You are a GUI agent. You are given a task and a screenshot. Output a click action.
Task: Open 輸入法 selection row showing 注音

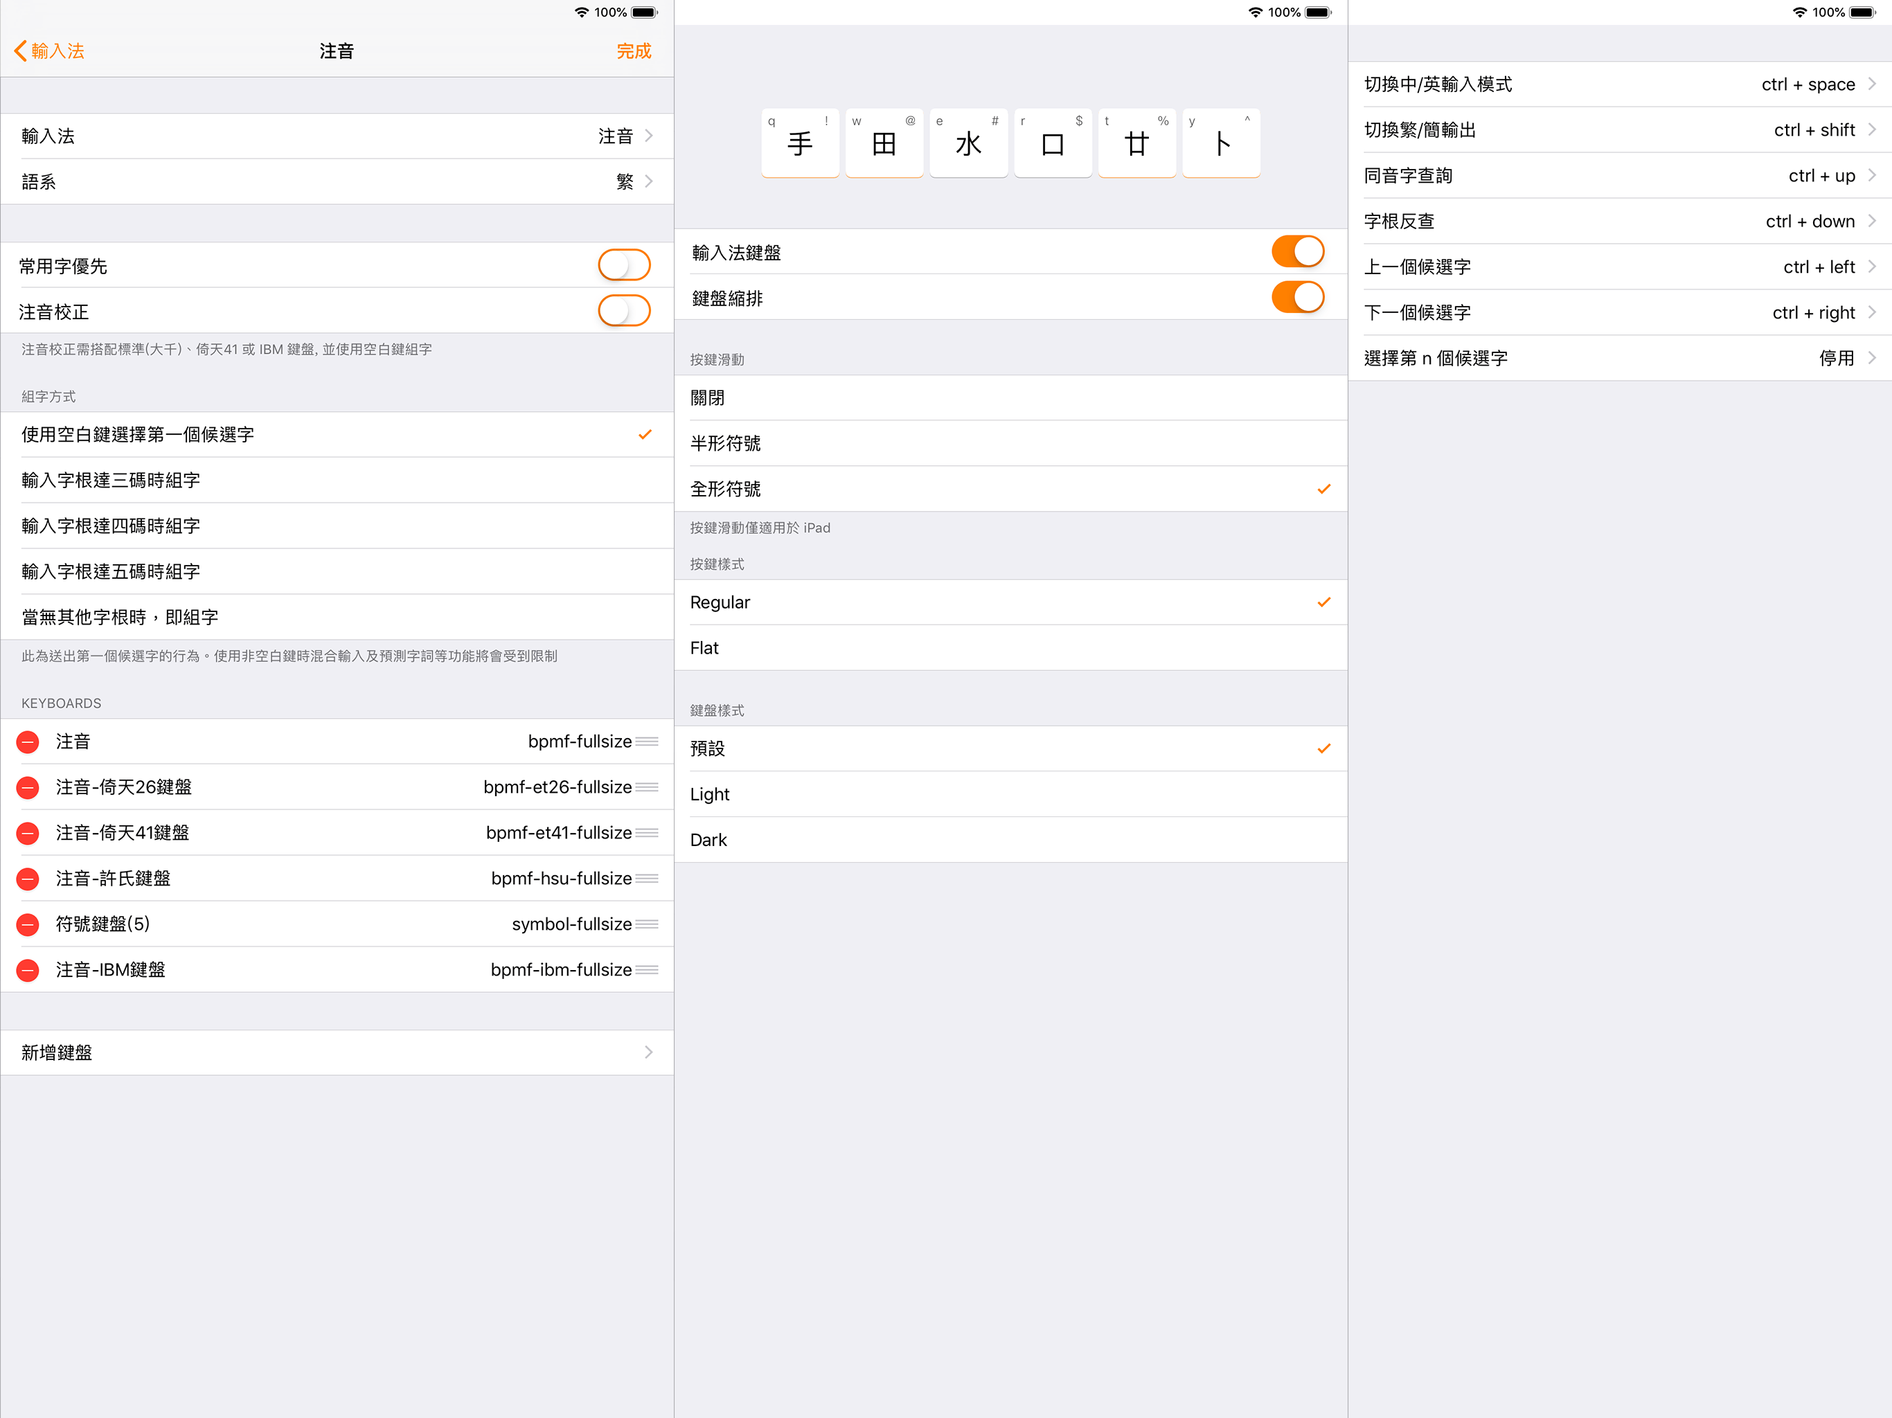click(x=337, y=136)
